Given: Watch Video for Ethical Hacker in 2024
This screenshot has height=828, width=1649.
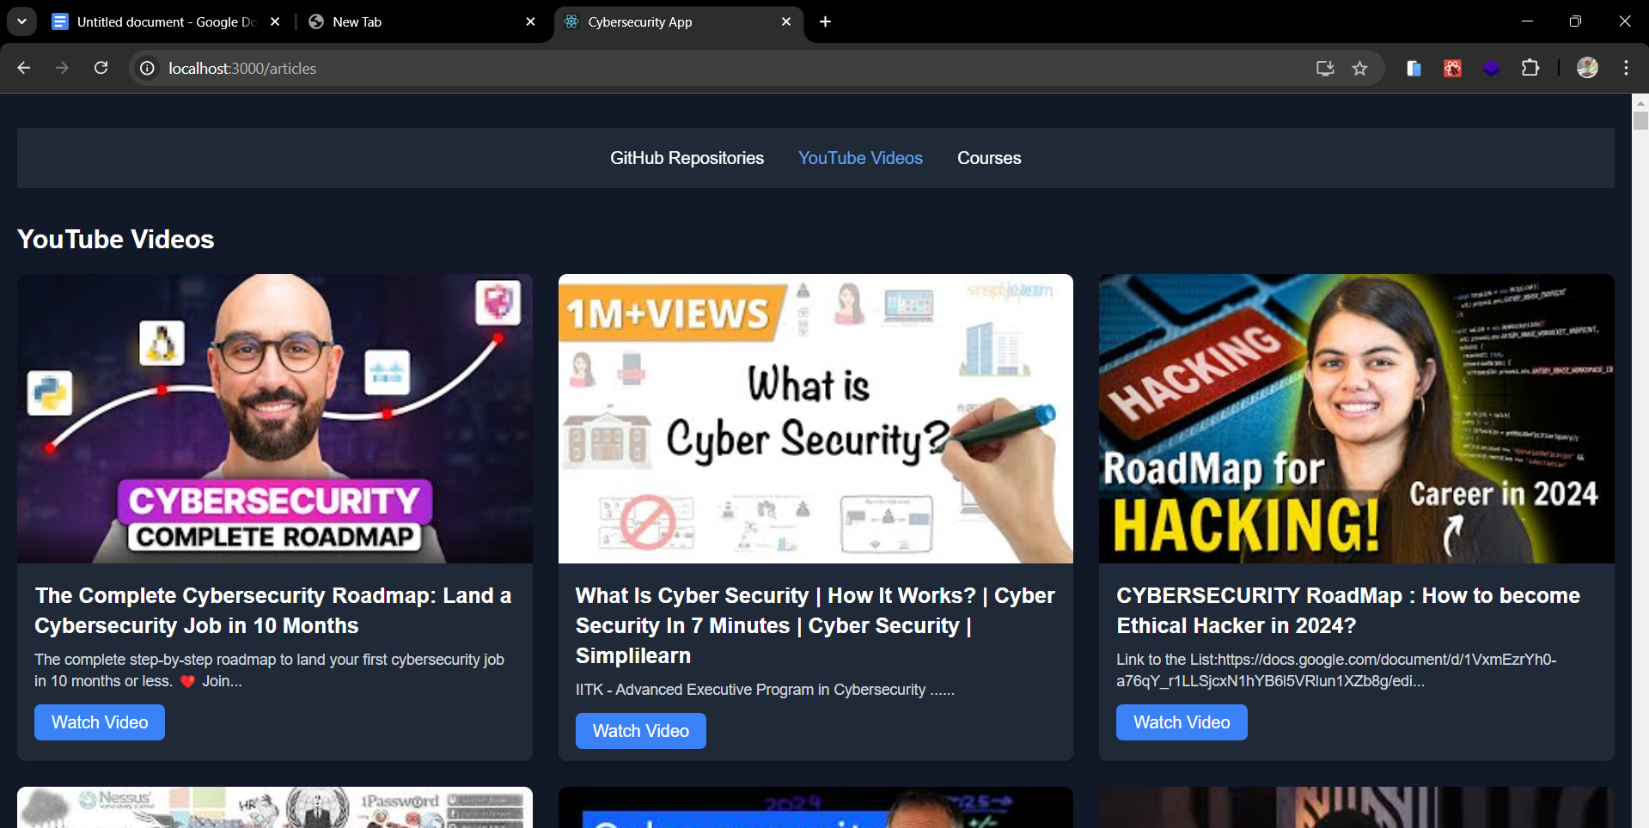Looking at the screenshot, I should coord(1182,722).
